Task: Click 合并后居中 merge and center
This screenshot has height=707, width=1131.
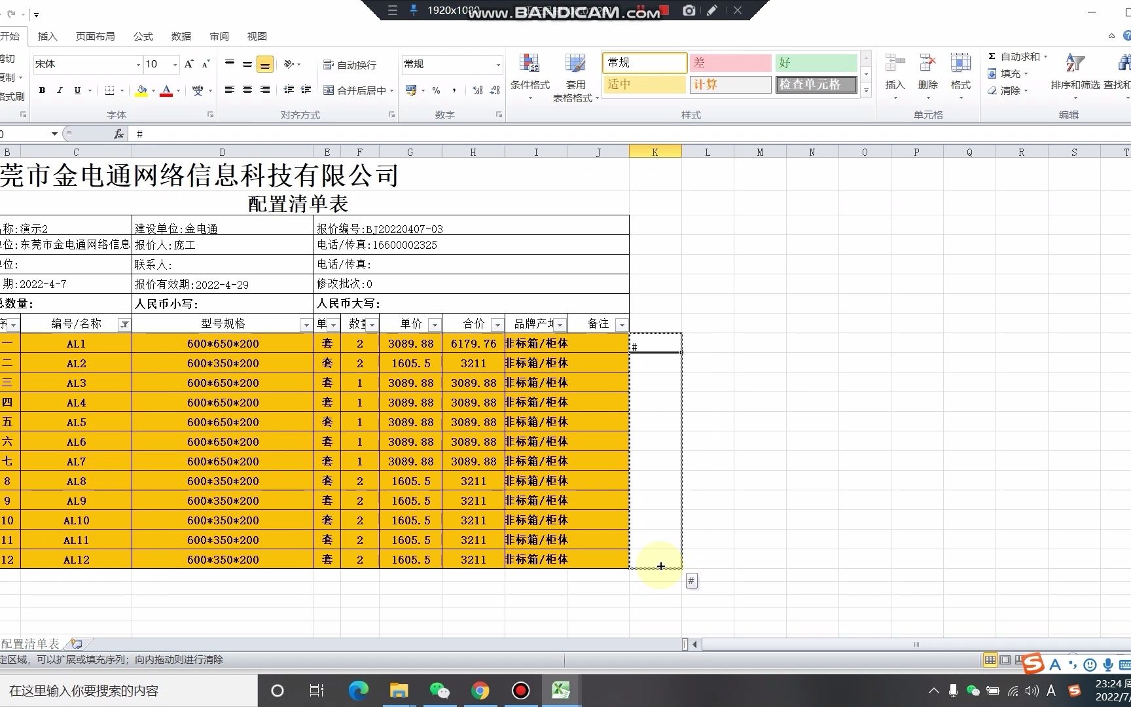Action: [x=355, y=90]
